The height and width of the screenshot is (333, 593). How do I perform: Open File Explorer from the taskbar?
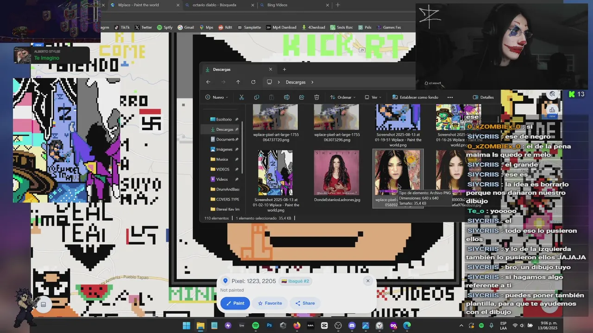(200, 326)
